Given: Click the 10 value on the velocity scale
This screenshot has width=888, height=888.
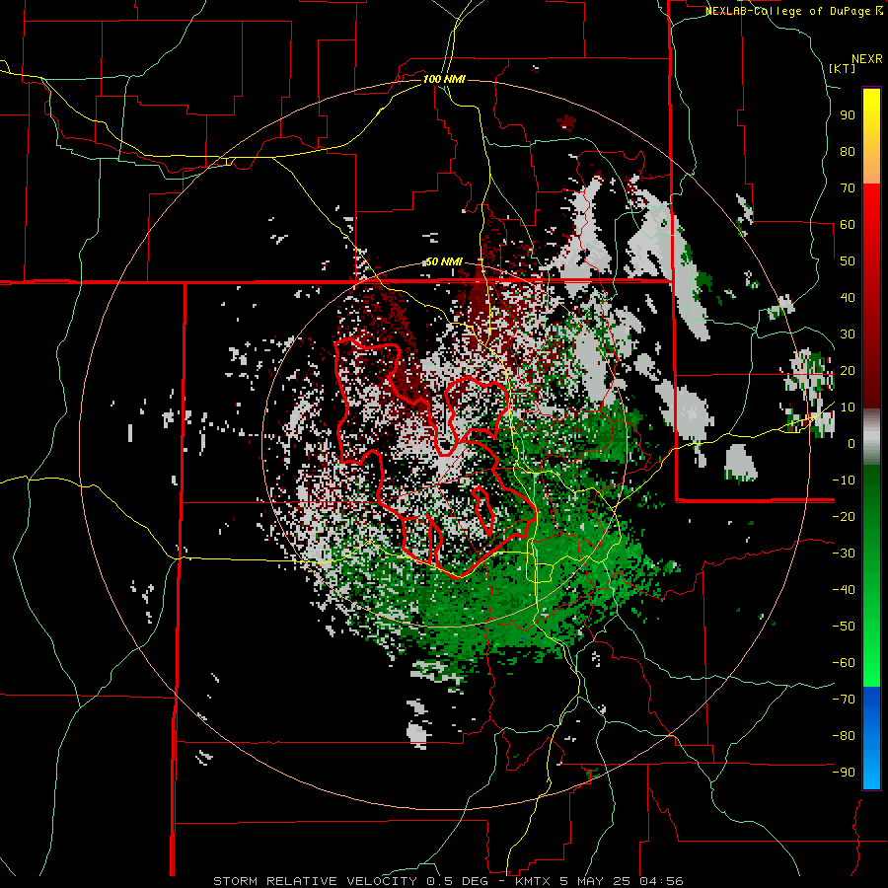Looking at the screenshot, I should point(848,407).
